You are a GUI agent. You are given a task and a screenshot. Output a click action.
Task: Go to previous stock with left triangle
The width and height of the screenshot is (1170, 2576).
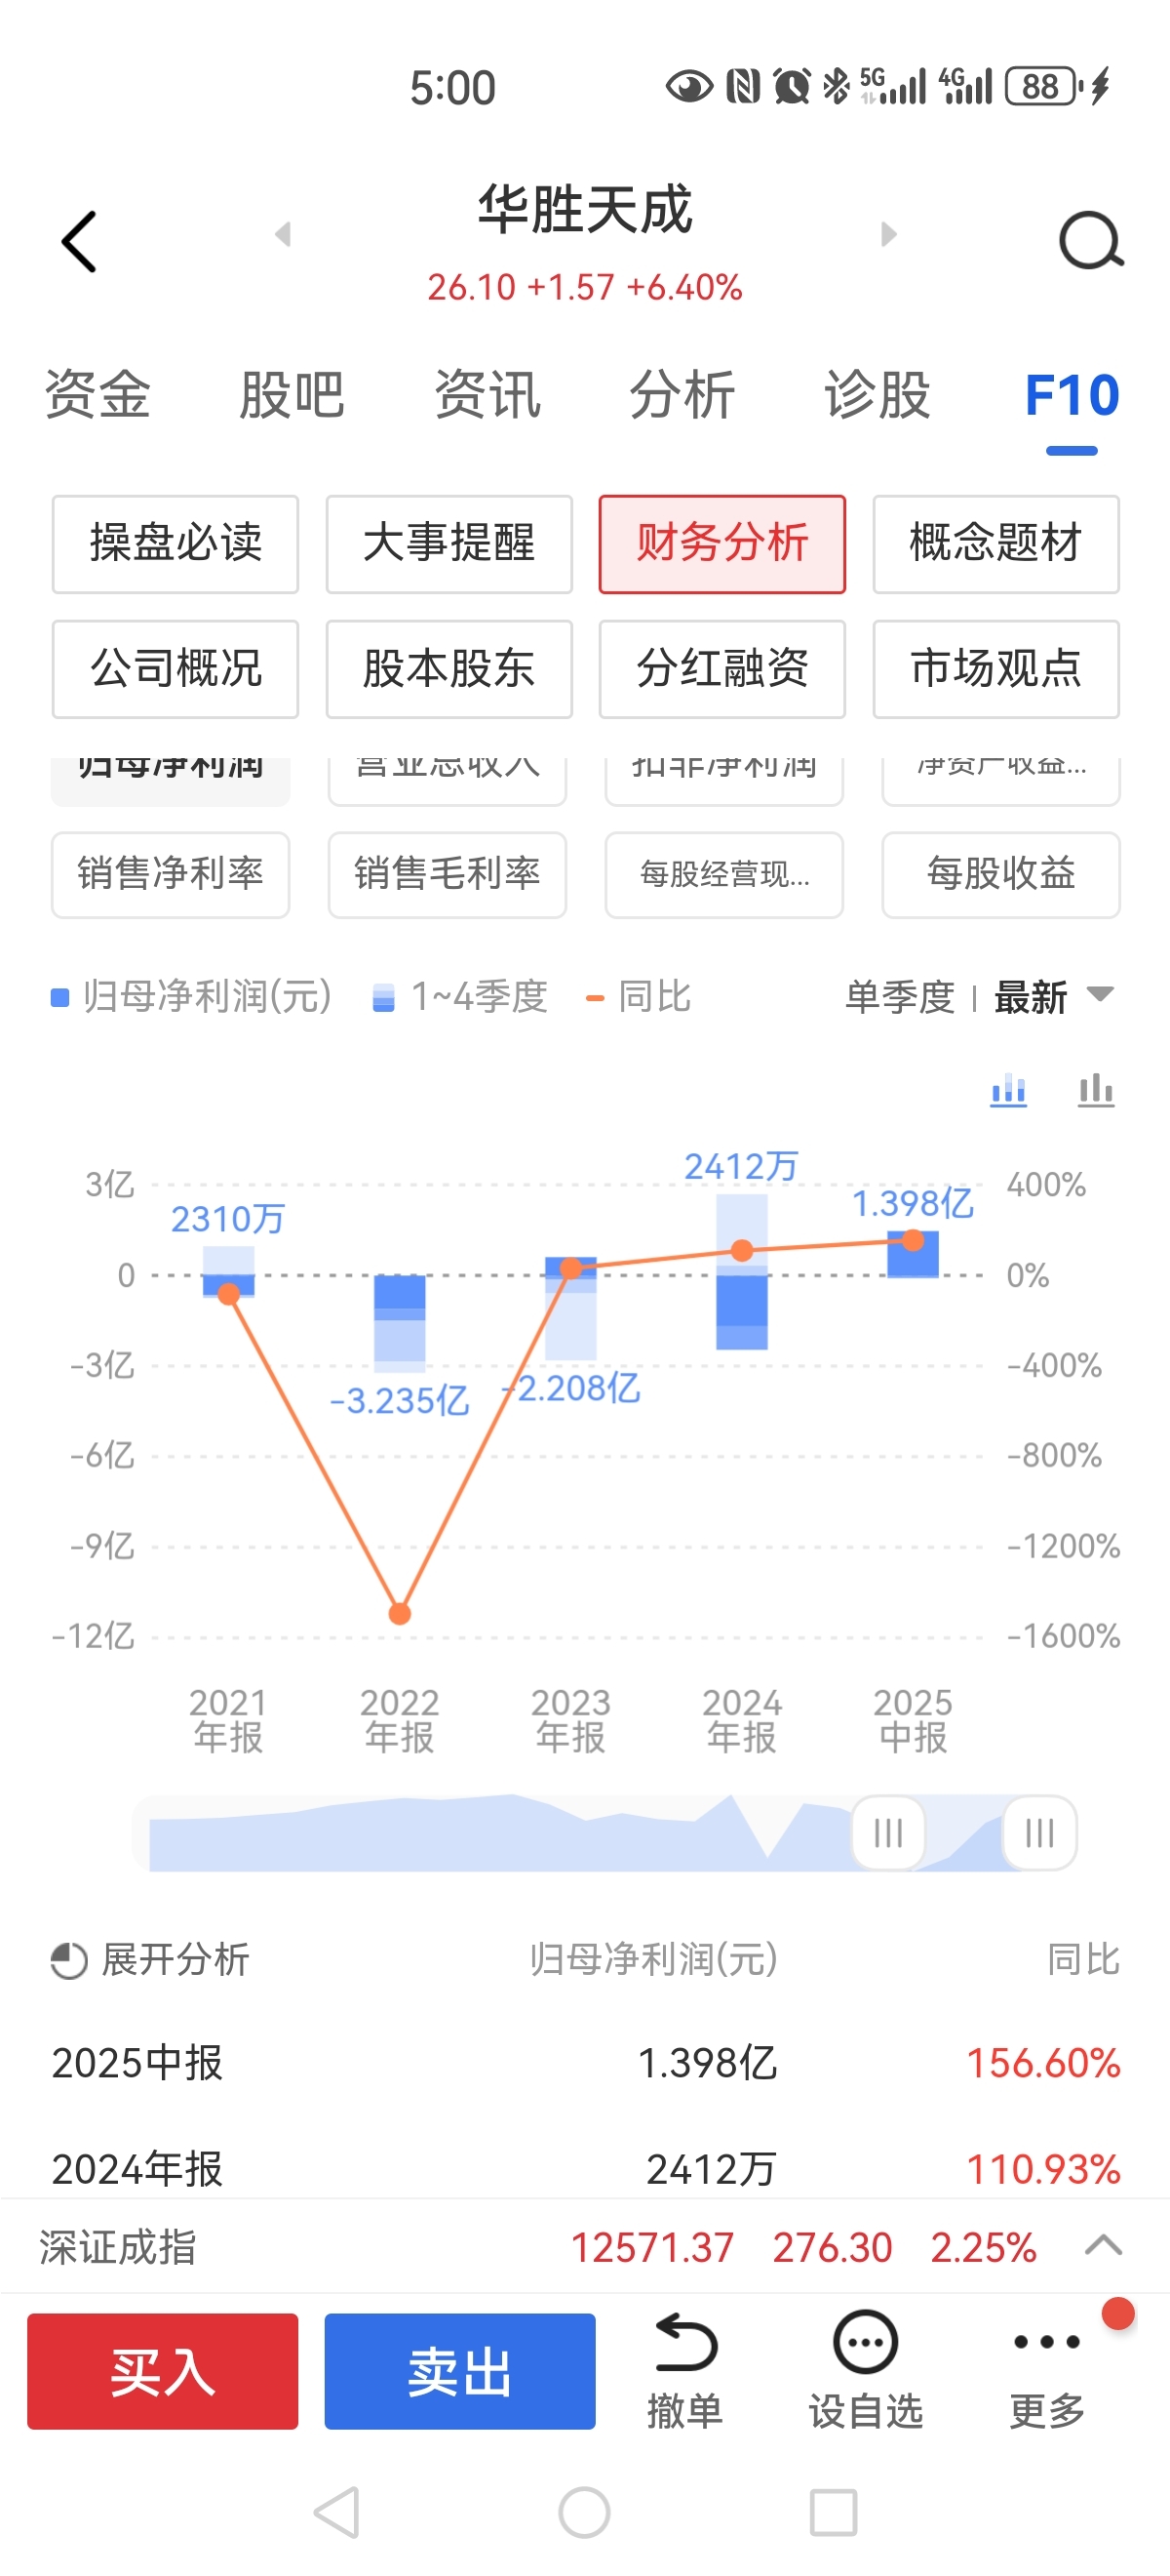point(283,234)
